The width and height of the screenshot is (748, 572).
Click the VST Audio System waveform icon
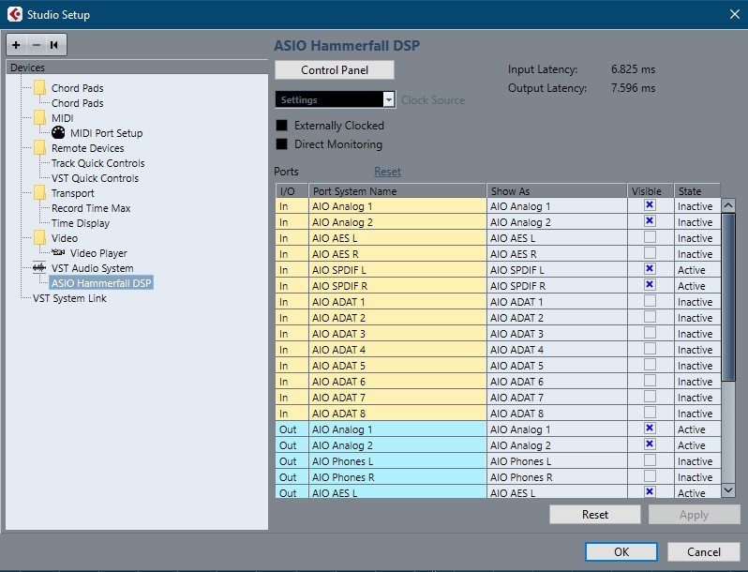(39, 267)
